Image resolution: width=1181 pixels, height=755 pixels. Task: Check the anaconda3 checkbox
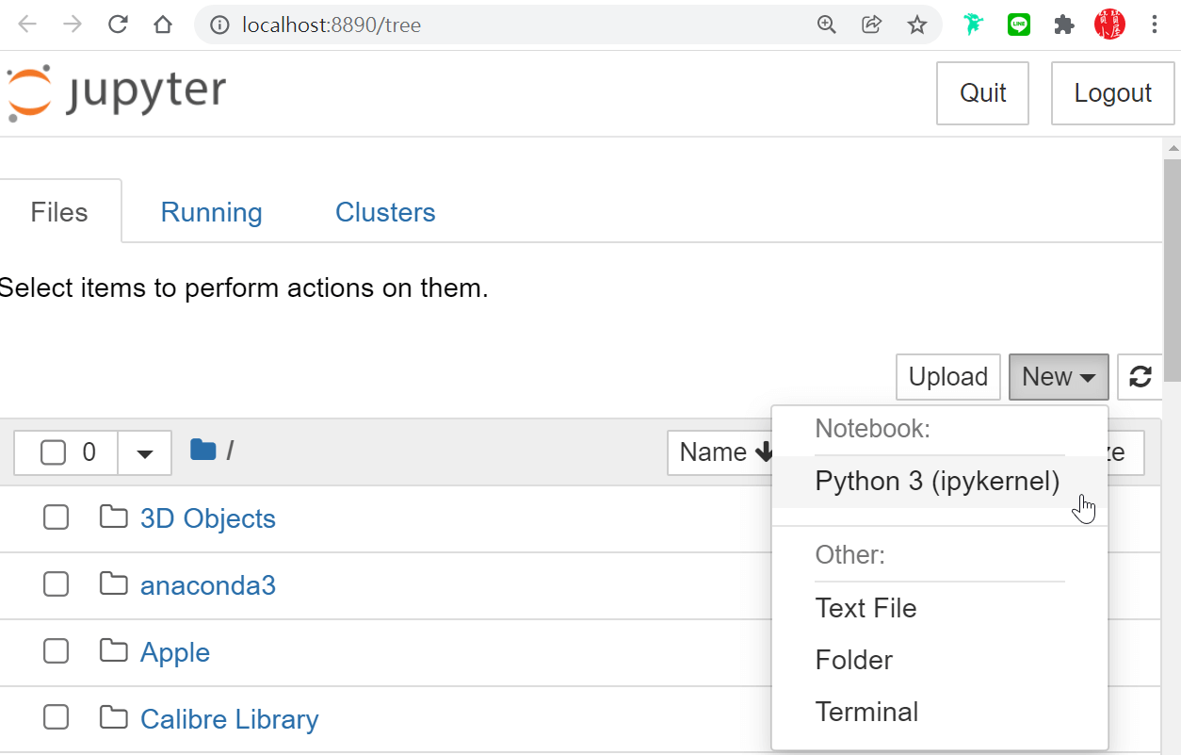pos(57,584)
